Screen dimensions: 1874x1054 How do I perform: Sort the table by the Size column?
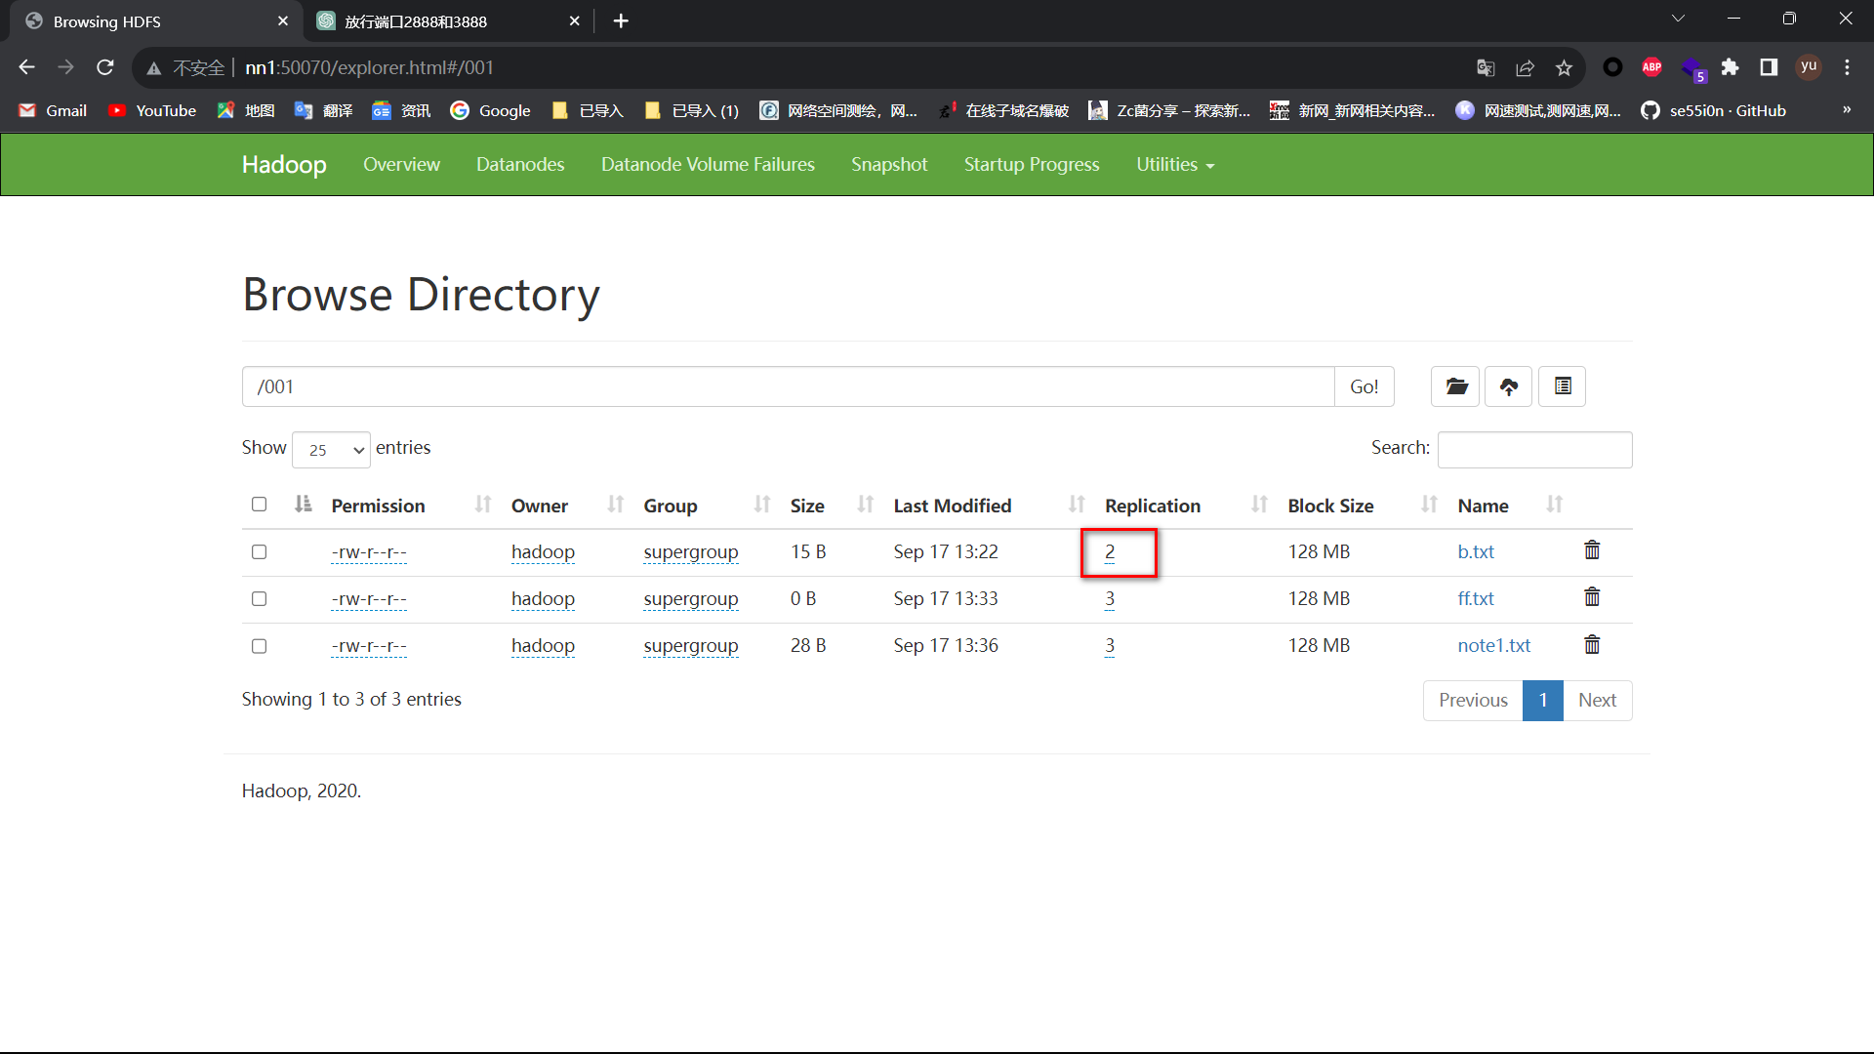(807, 506)
